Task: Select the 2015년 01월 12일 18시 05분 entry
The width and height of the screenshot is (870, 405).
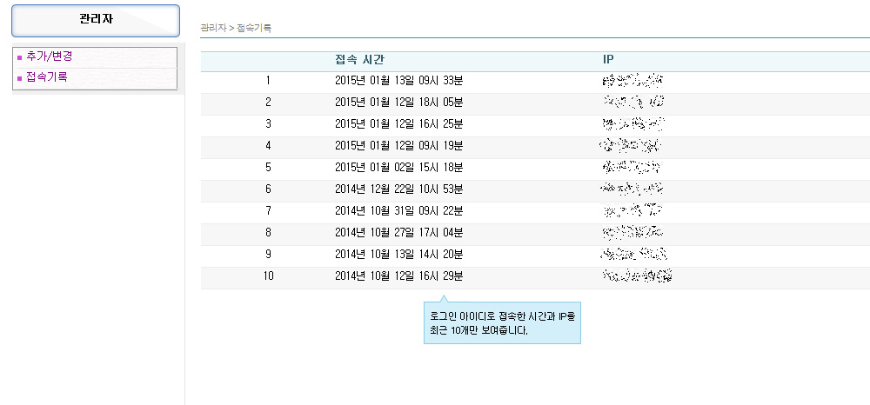Action: click(x=399, y=103)
